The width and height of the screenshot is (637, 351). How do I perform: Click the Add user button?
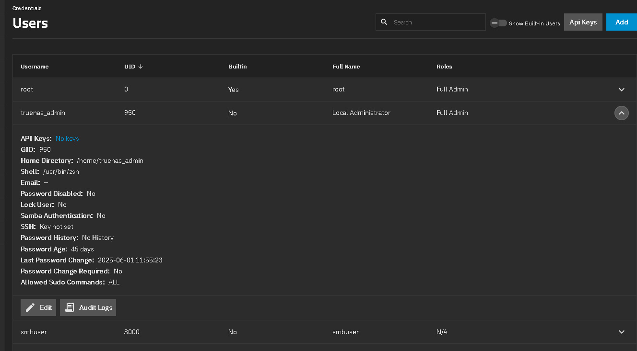click(622, 22)
